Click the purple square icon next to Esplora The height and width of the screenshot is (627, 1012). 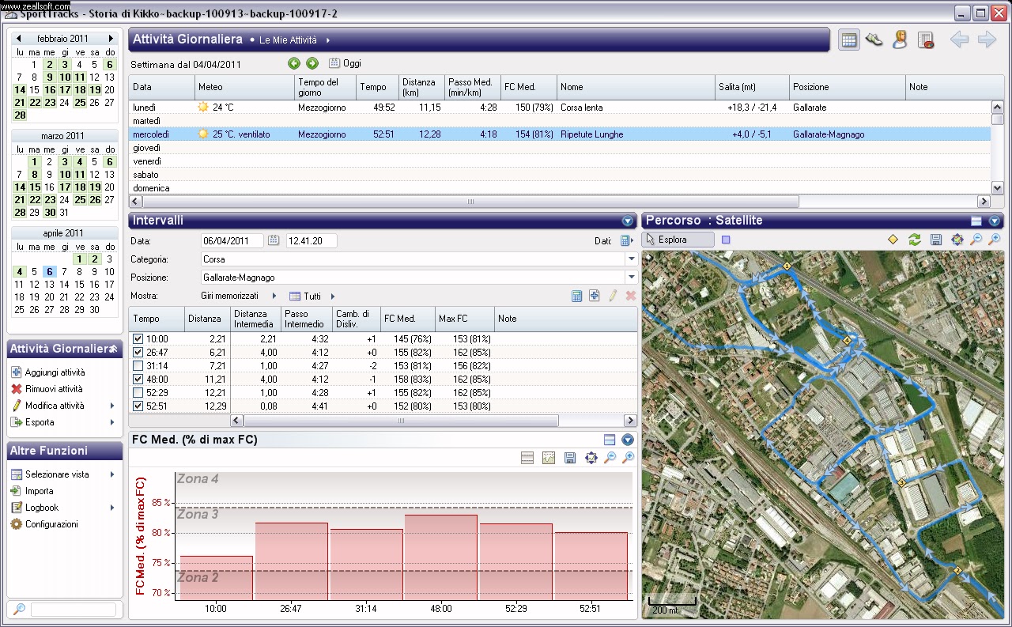point(726,240)
